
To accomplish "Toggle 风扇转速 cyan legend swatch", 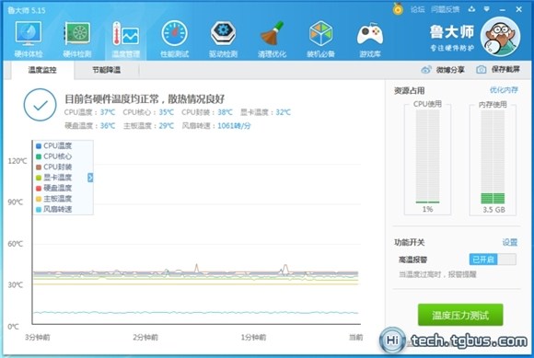I will [39, 209].
